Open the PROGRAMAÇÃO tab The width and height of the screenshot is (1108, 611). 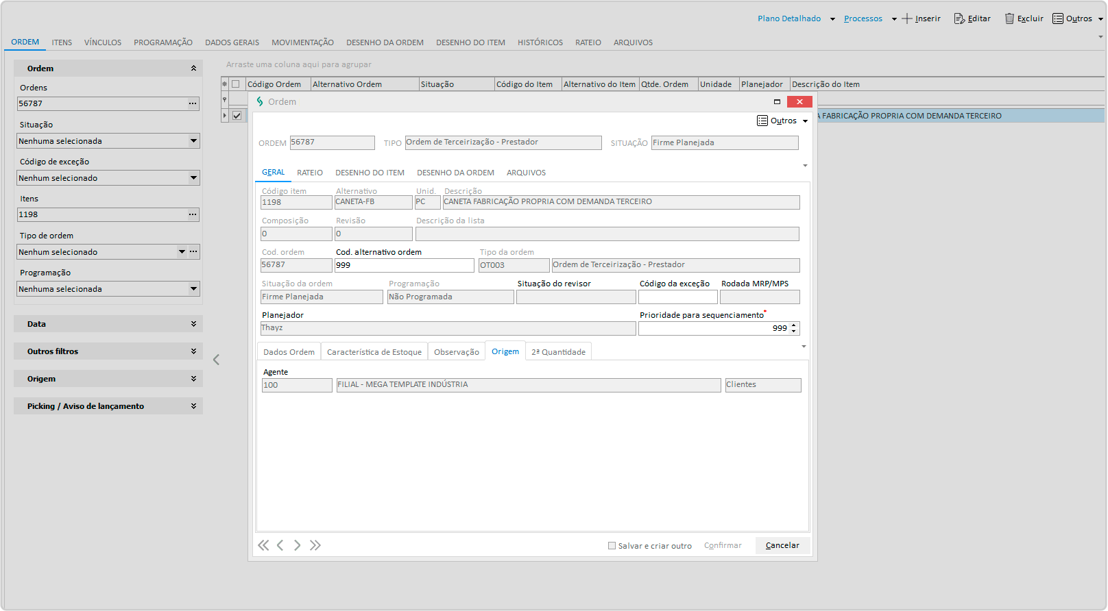click(x=162, y=42)
